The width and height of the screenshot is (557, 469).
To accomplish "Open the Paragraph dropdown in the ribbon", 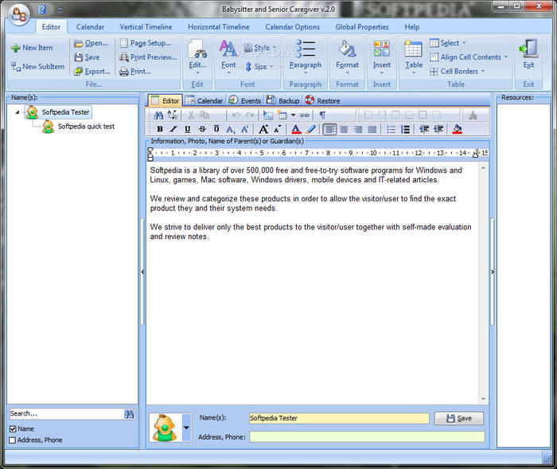I will (x=306, y=57).
